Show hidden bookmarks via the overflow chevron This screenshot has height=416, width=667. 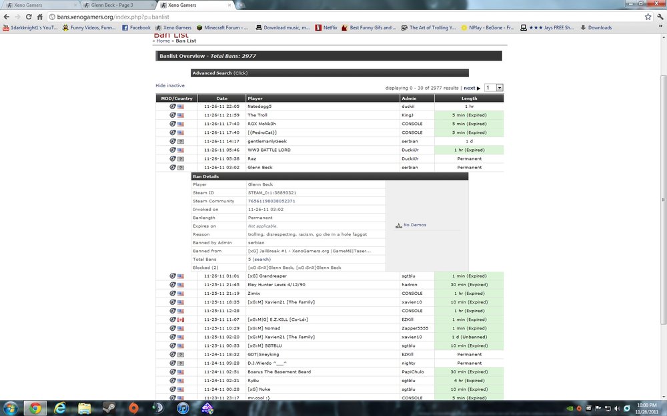(x=660, y=27)
